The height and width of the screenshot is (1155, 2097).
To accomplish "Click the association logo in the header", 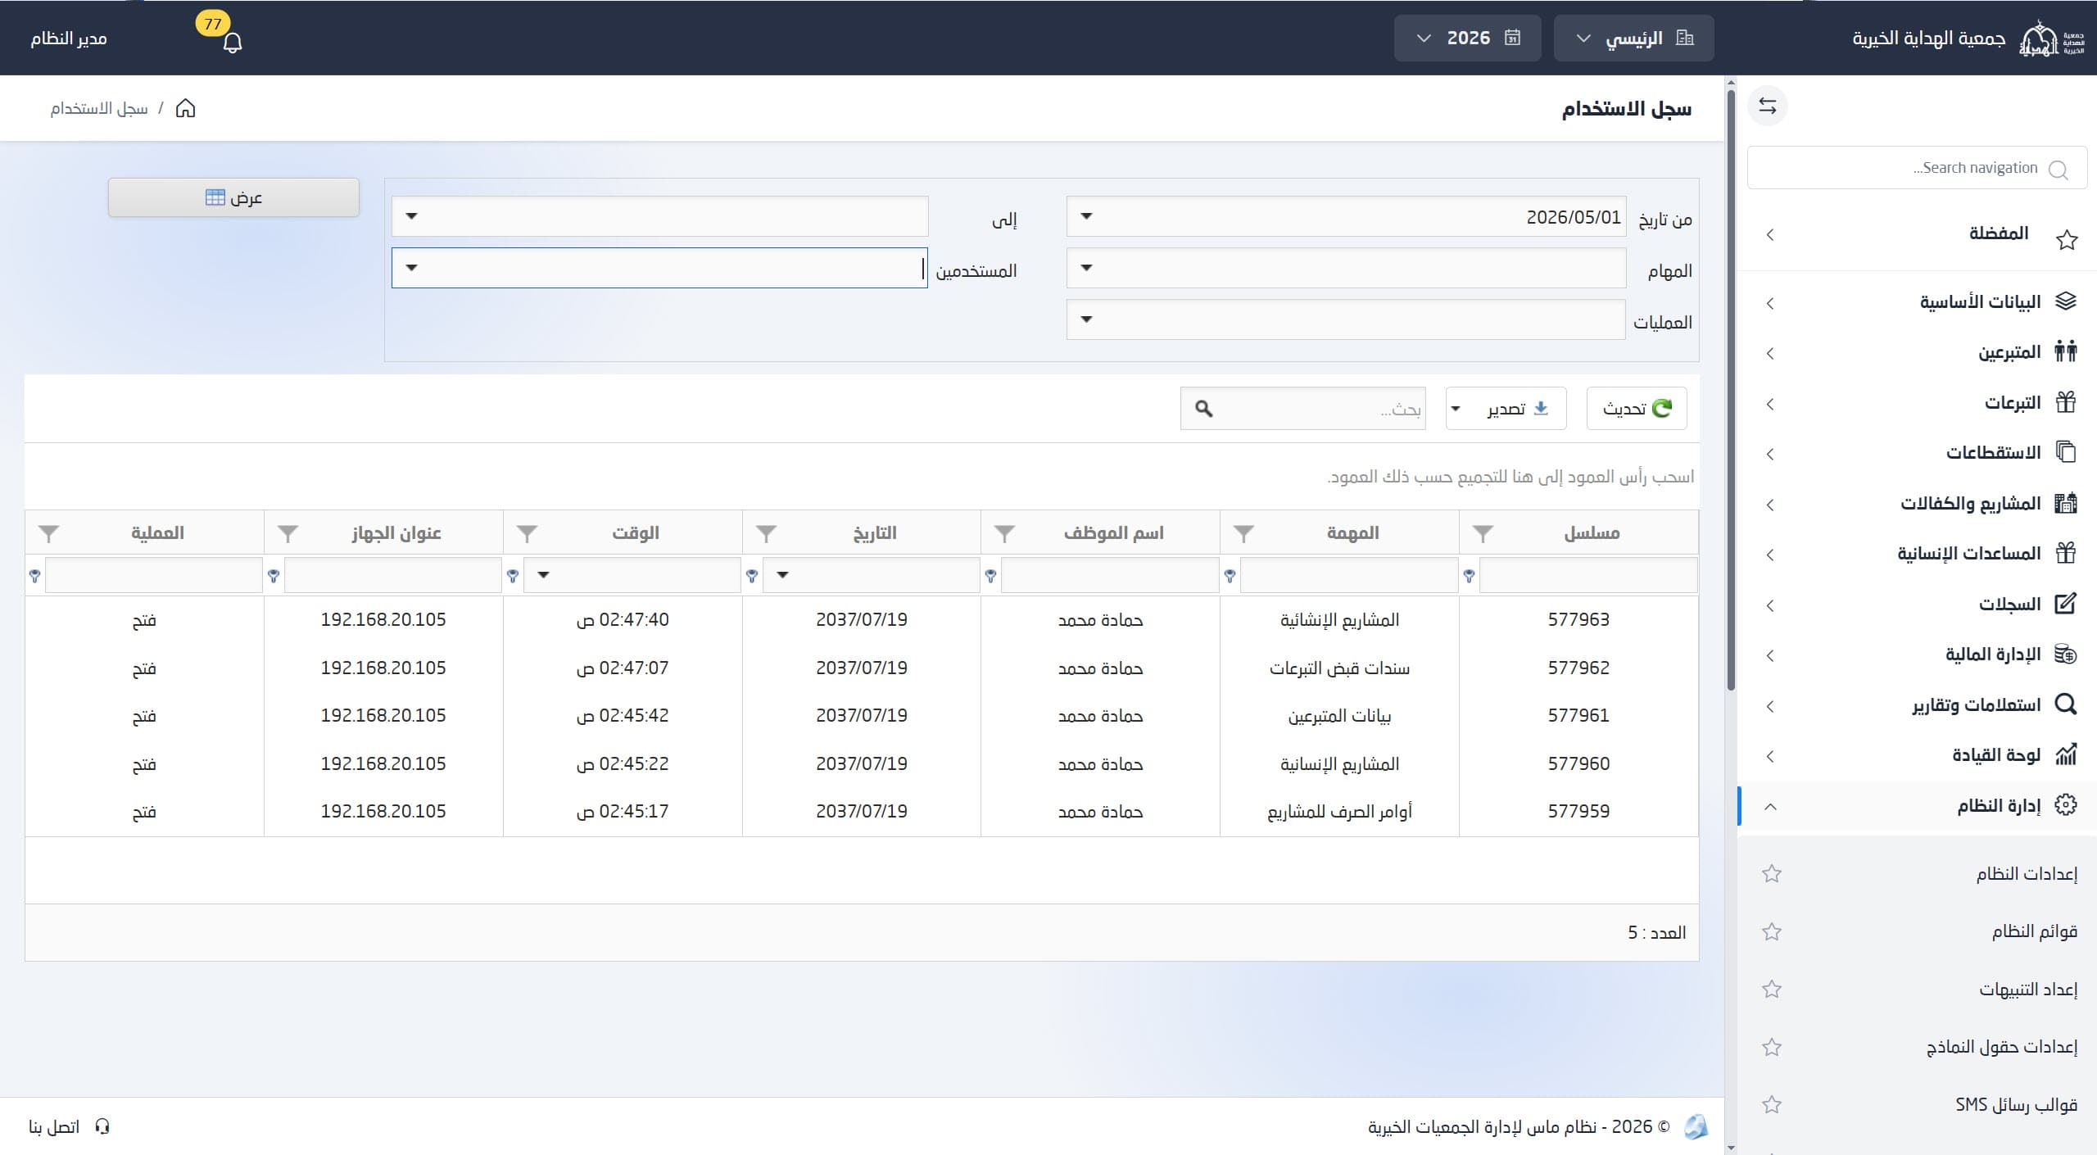I will point(2050,38).
